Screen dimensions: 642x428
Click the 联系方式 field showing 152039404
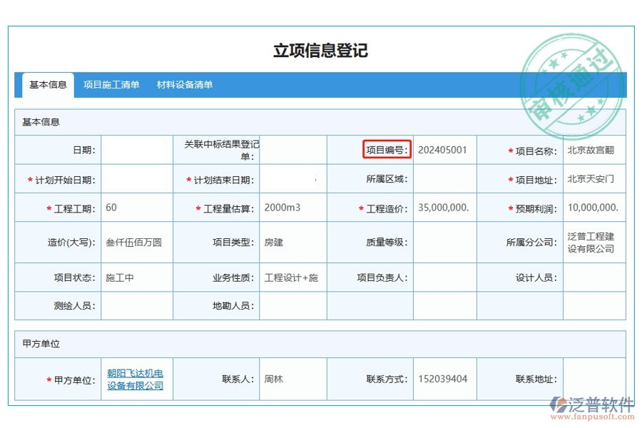click(x=444, y=378)
